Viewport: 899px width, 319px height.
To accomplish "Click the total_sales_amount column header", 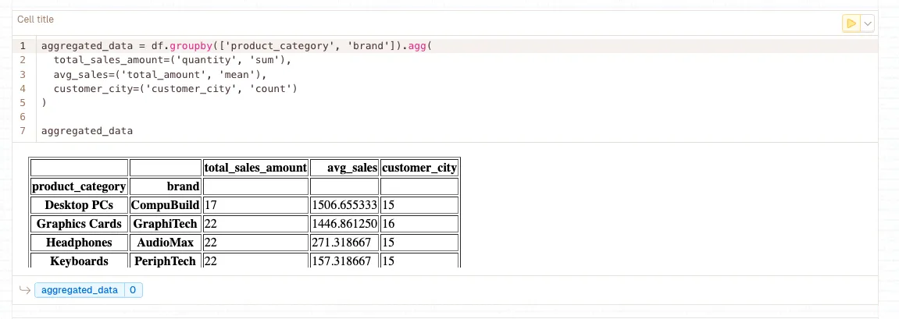I will [255, 168].
